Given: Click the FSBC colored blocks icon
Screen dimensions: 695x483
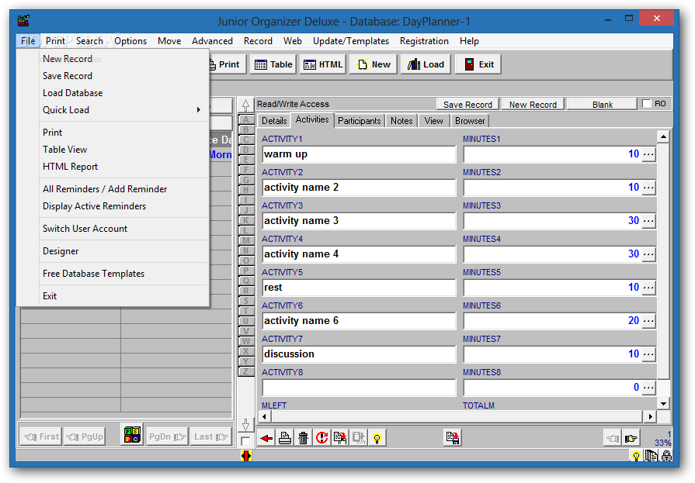Looking at the screenshot, I should [x=132, y=434].
